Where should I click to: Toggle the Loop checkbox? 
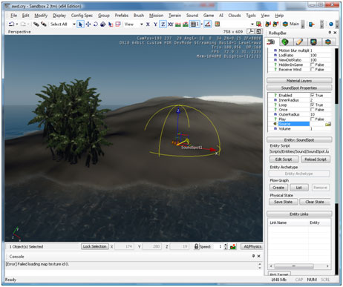[313, 105]
